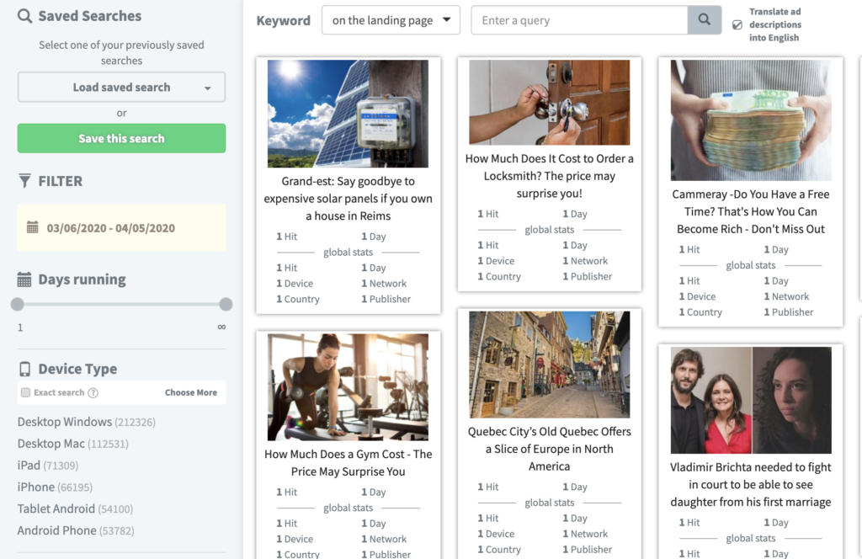Open the 03/06/2020 - 04/05/2020 date picker
862x559 pixels.
(110, 228)
